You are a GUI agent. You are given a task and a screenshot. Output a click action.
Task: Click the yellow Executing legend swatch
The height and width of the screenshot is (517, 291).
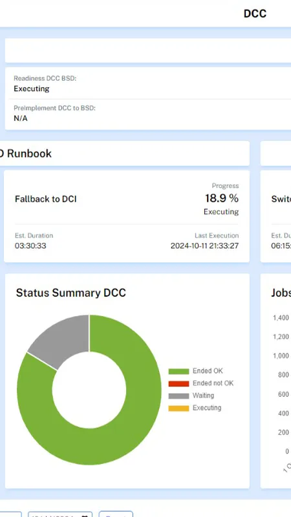pyautogui.click(x=178, y=408)
